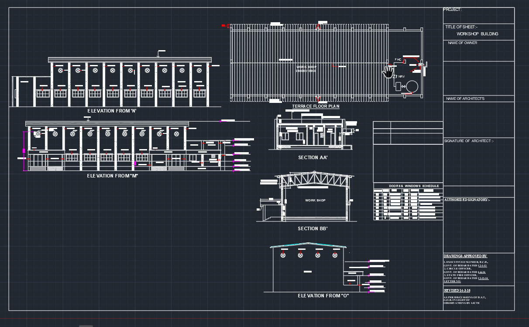
Task: Click the "PROJECT :" title block label
Action: pyautogui.click(x=453, y=10)
